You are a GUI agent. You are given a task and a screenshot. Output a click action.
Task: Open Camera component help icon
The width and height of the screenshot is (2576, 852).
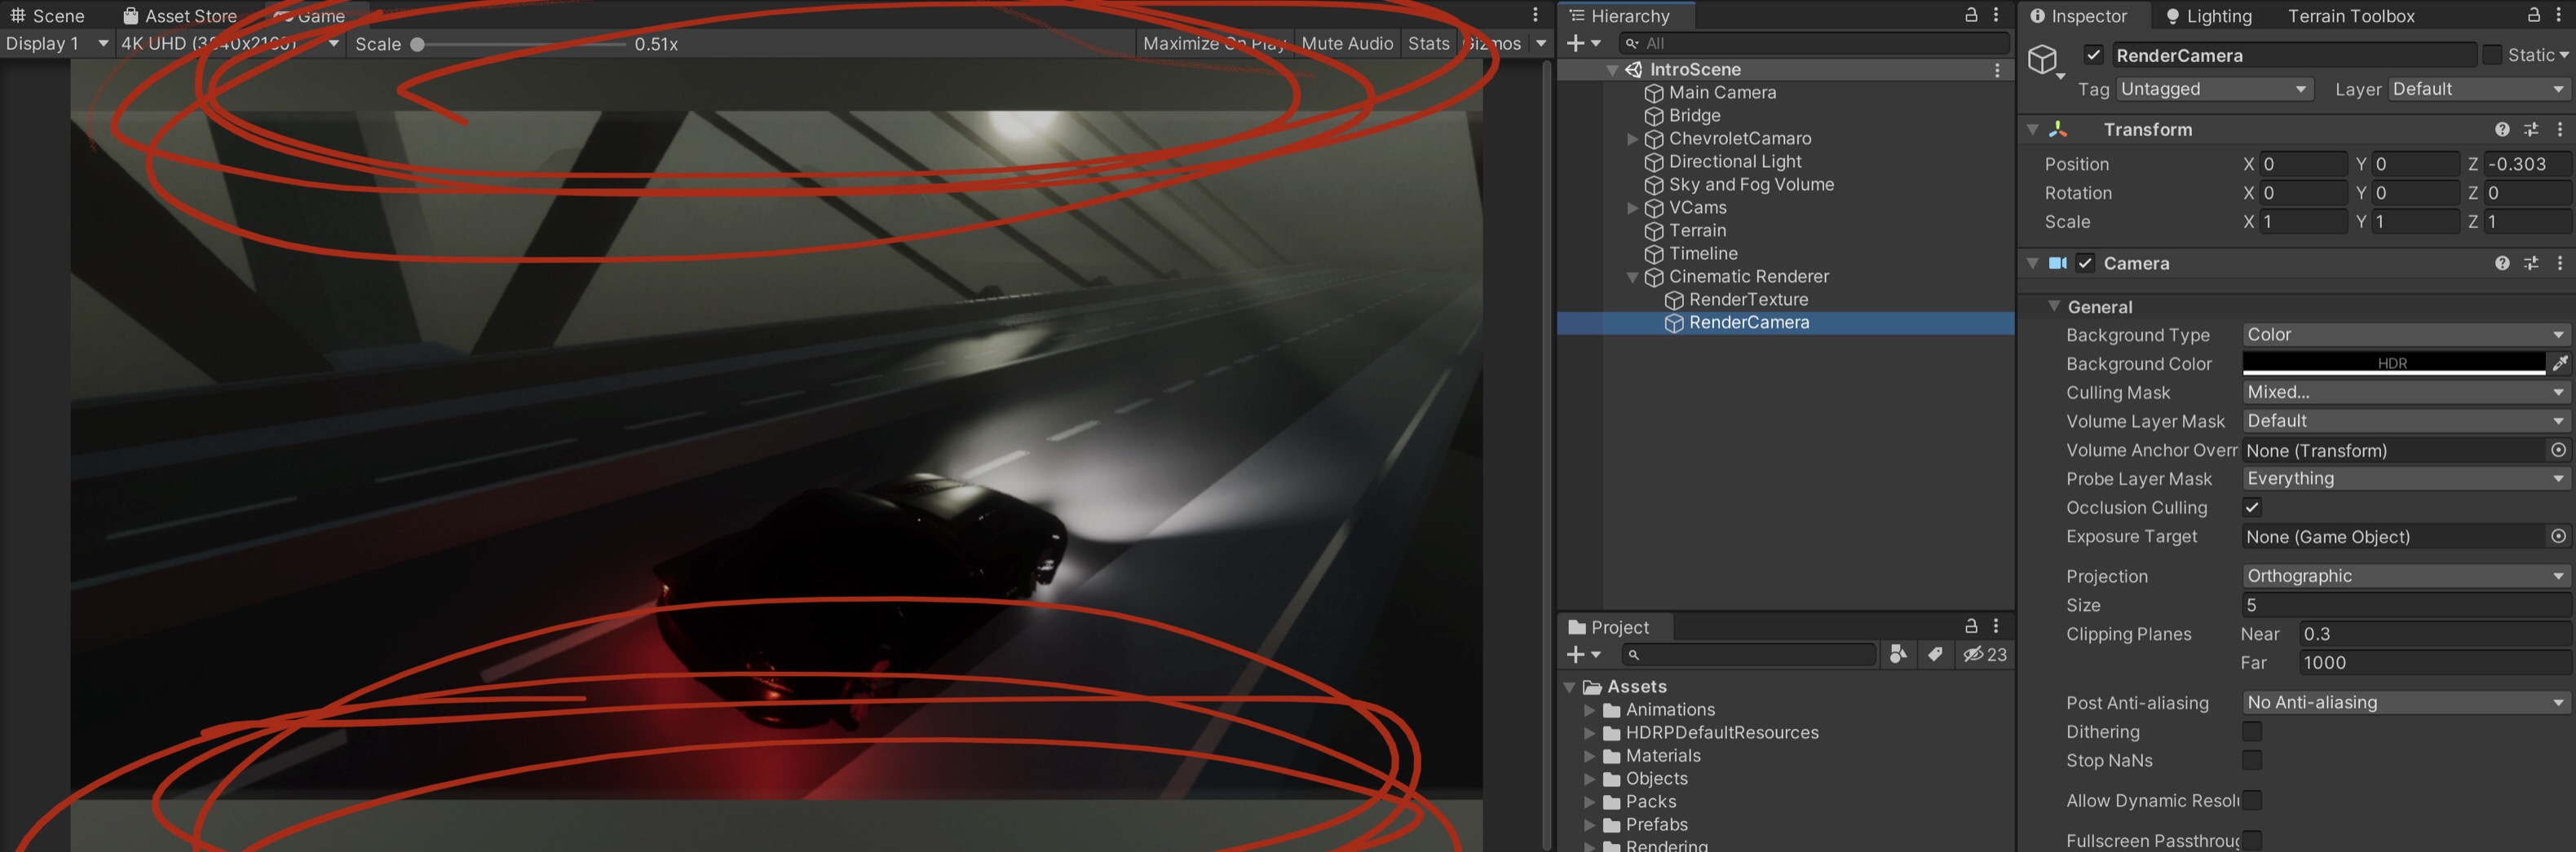(x=2502, y=264)
